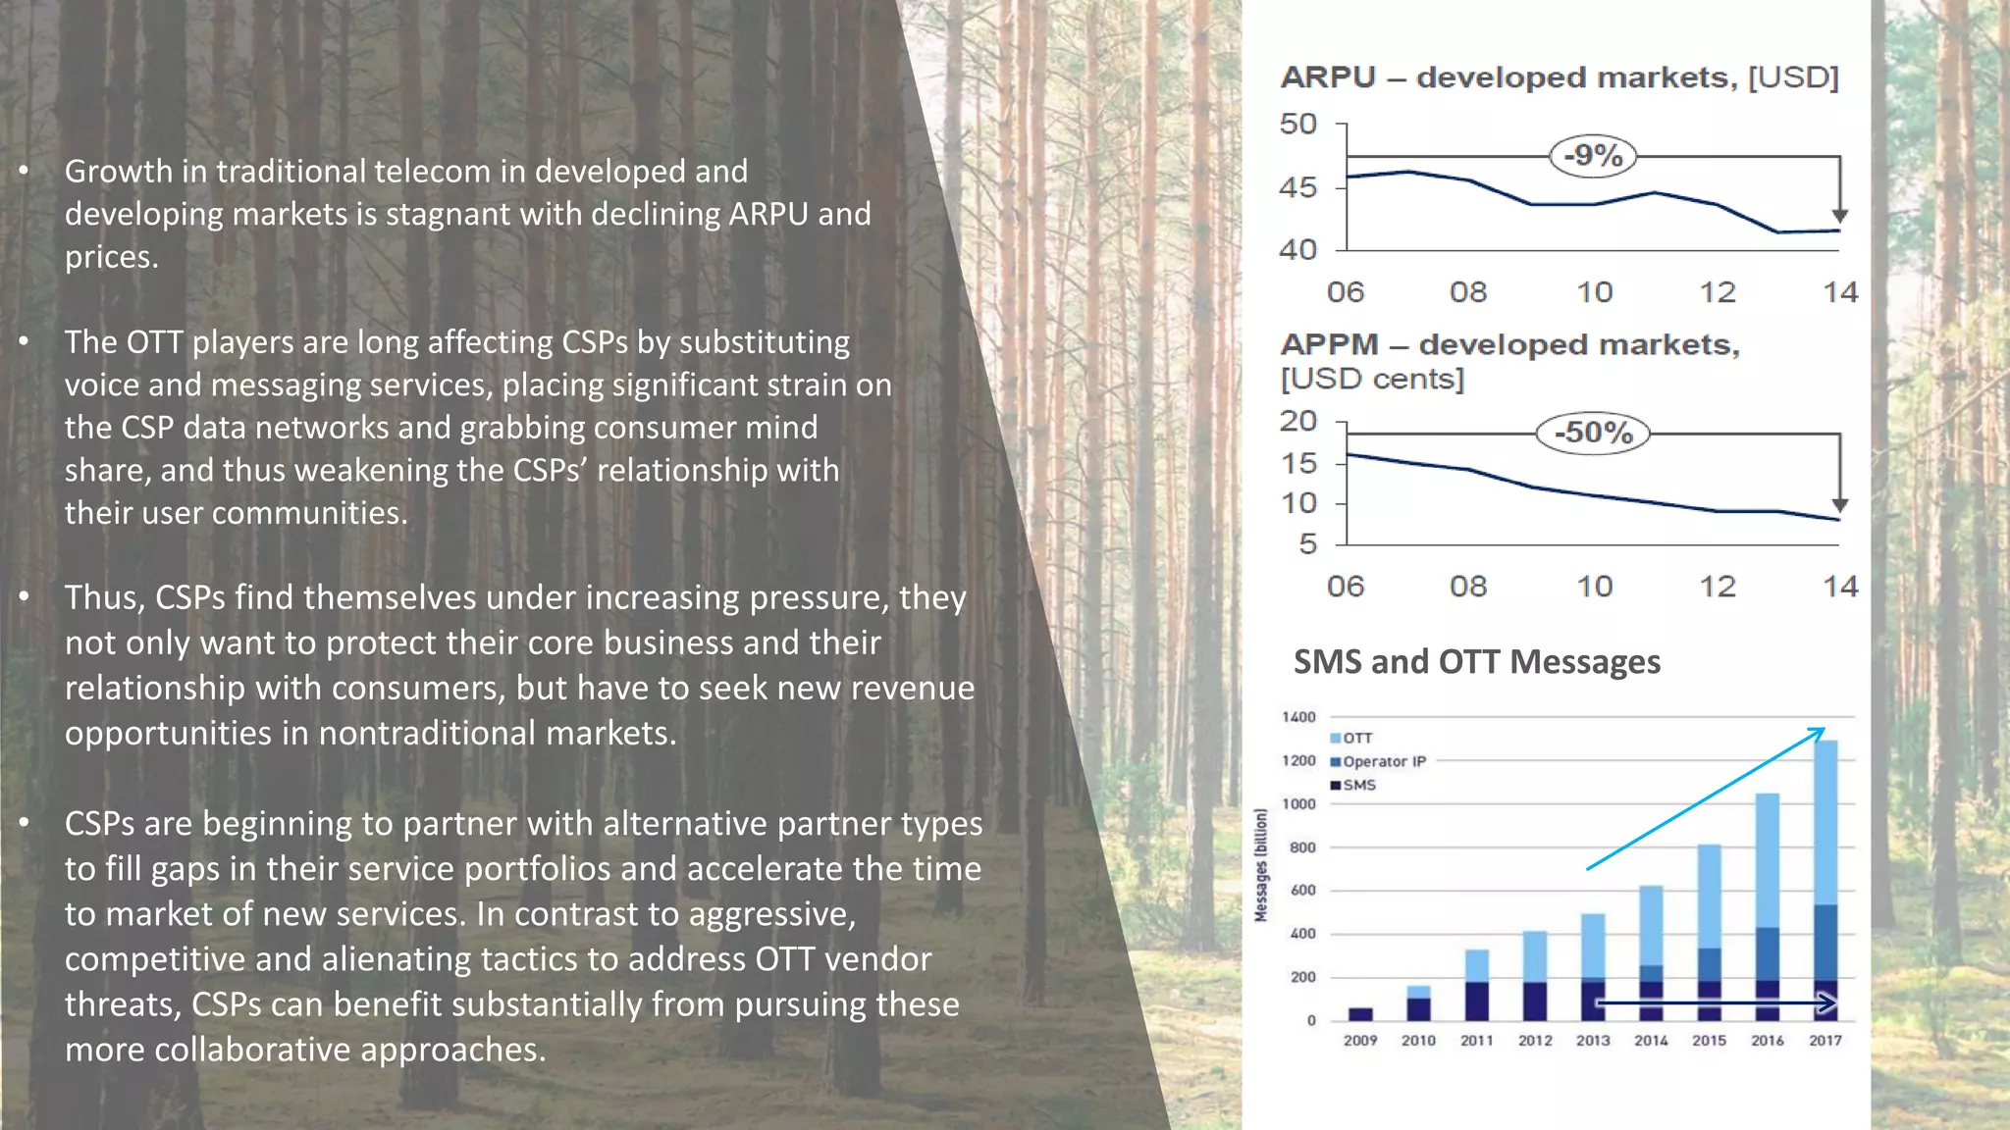Click the downward arrowhead on APPM chart

coord(1840,505)
